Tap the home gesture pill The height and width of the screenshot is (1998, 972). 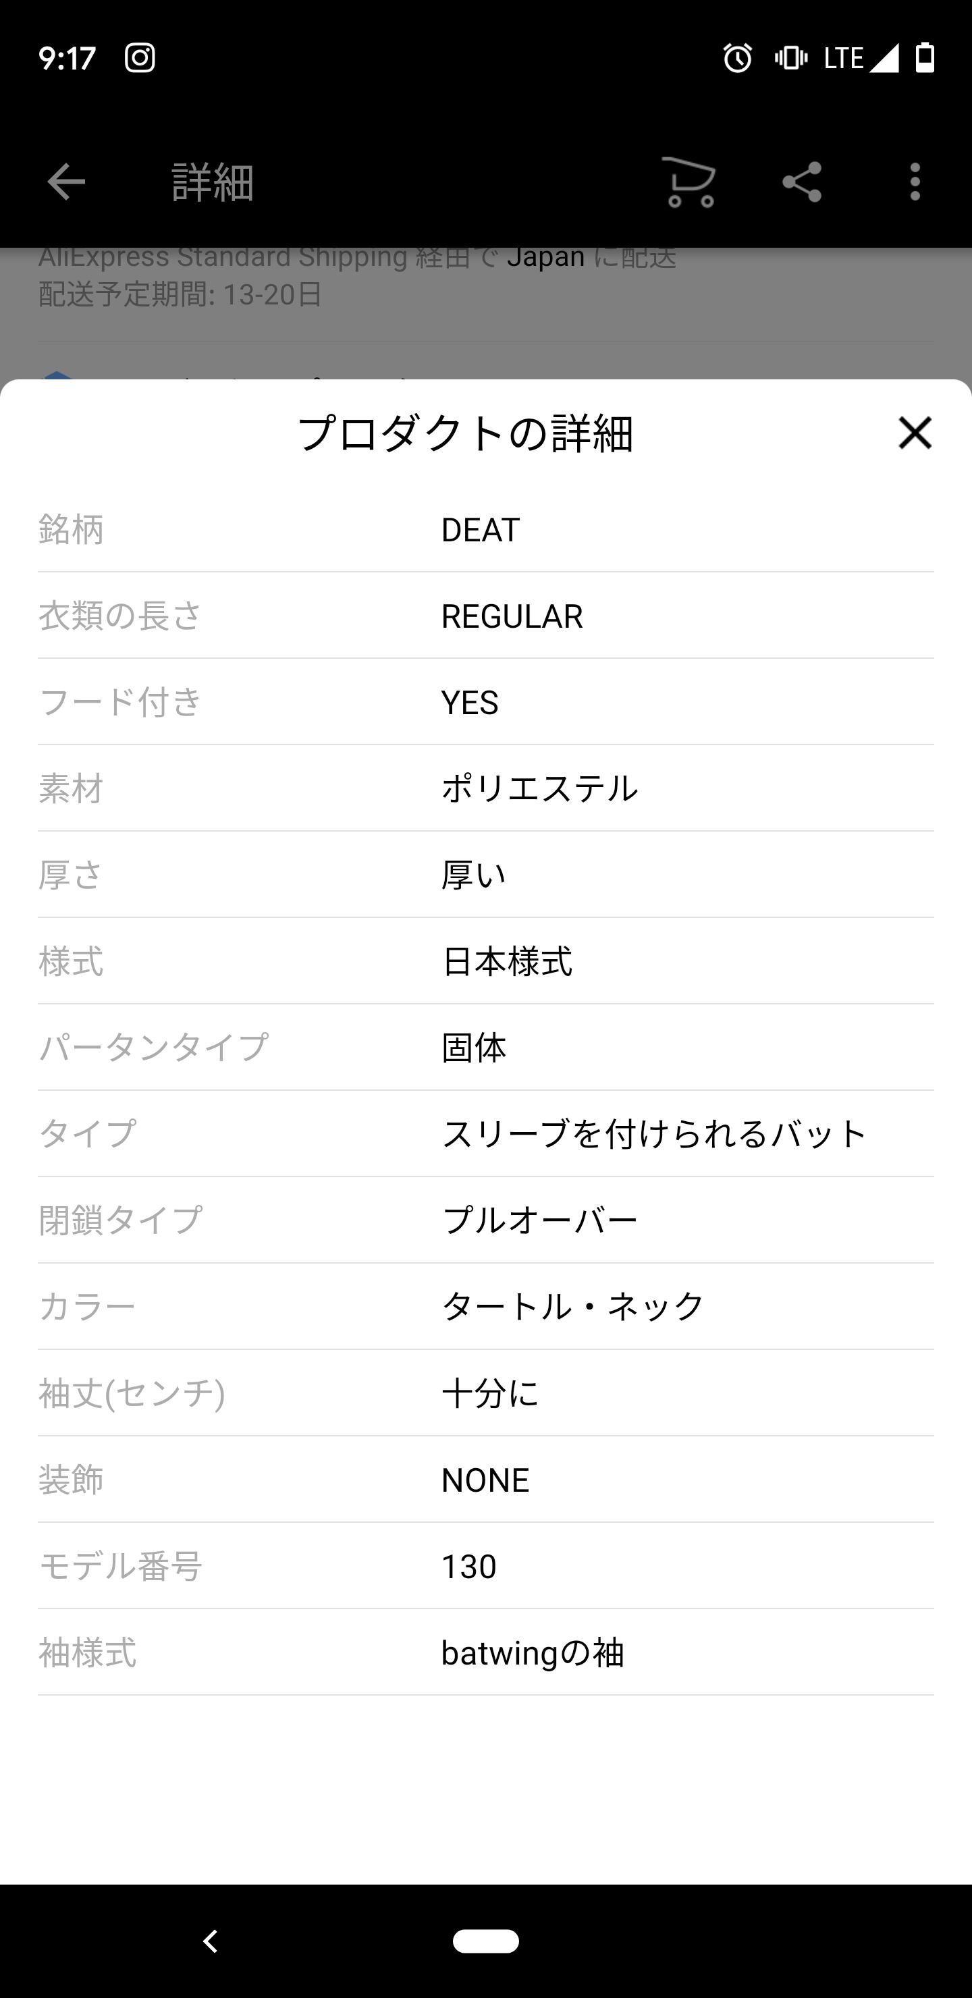point(485,1940)
